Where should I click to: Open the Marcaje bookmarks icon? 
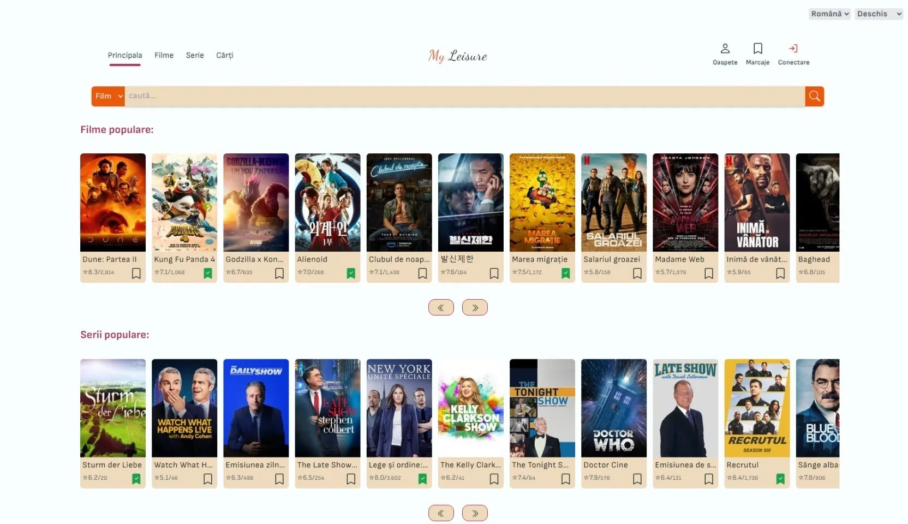(x=757, y=49)
